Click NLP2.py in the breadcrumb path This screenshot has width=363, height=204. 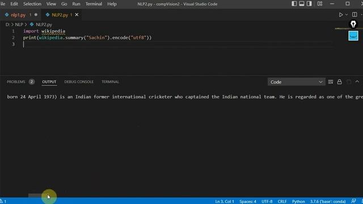click(x=44, y=24)
